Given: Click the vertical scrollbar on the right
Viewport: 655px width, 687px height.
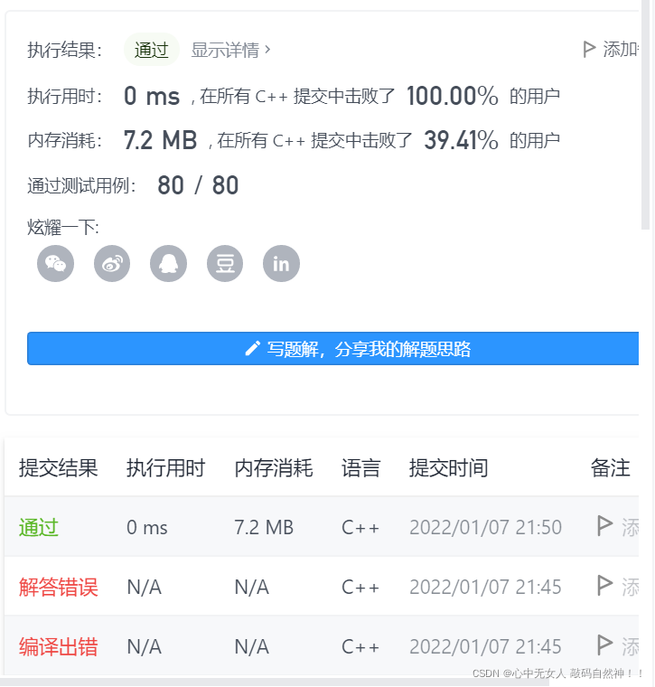Looking at the screenshot, I should point(646,115).
